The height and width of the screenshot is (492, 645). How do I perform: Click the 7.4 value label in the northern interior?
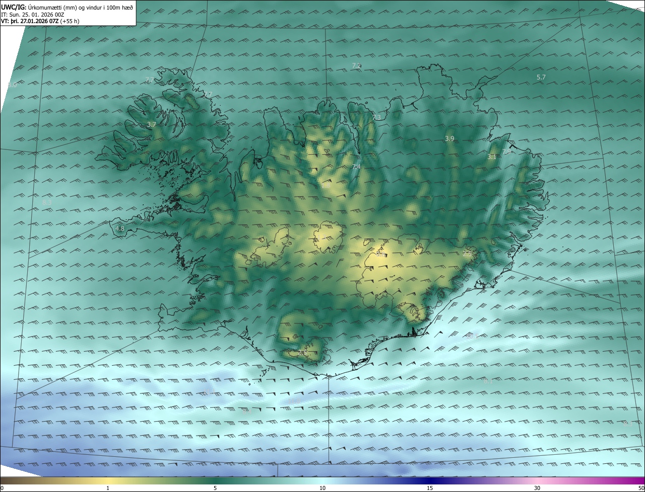tap(356, 167)
